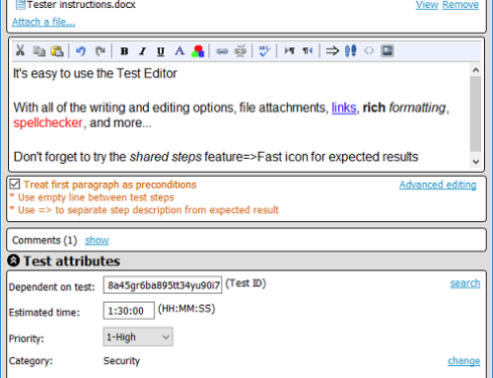Open HTML source view brackets icon
The height and width of the screenshot is (378, 493).
369,50
